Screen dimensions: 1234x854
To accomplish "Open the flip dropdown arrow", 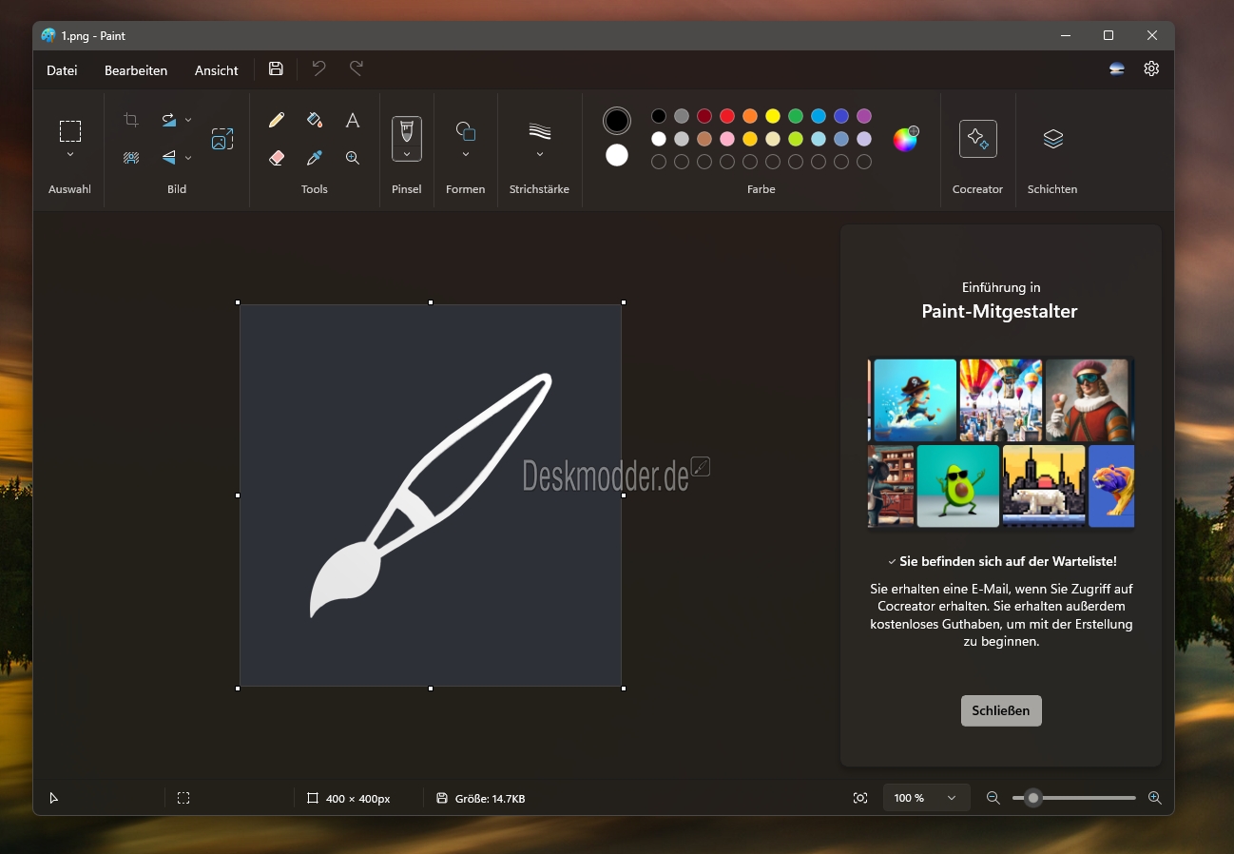I will click(x=188, y=158).
